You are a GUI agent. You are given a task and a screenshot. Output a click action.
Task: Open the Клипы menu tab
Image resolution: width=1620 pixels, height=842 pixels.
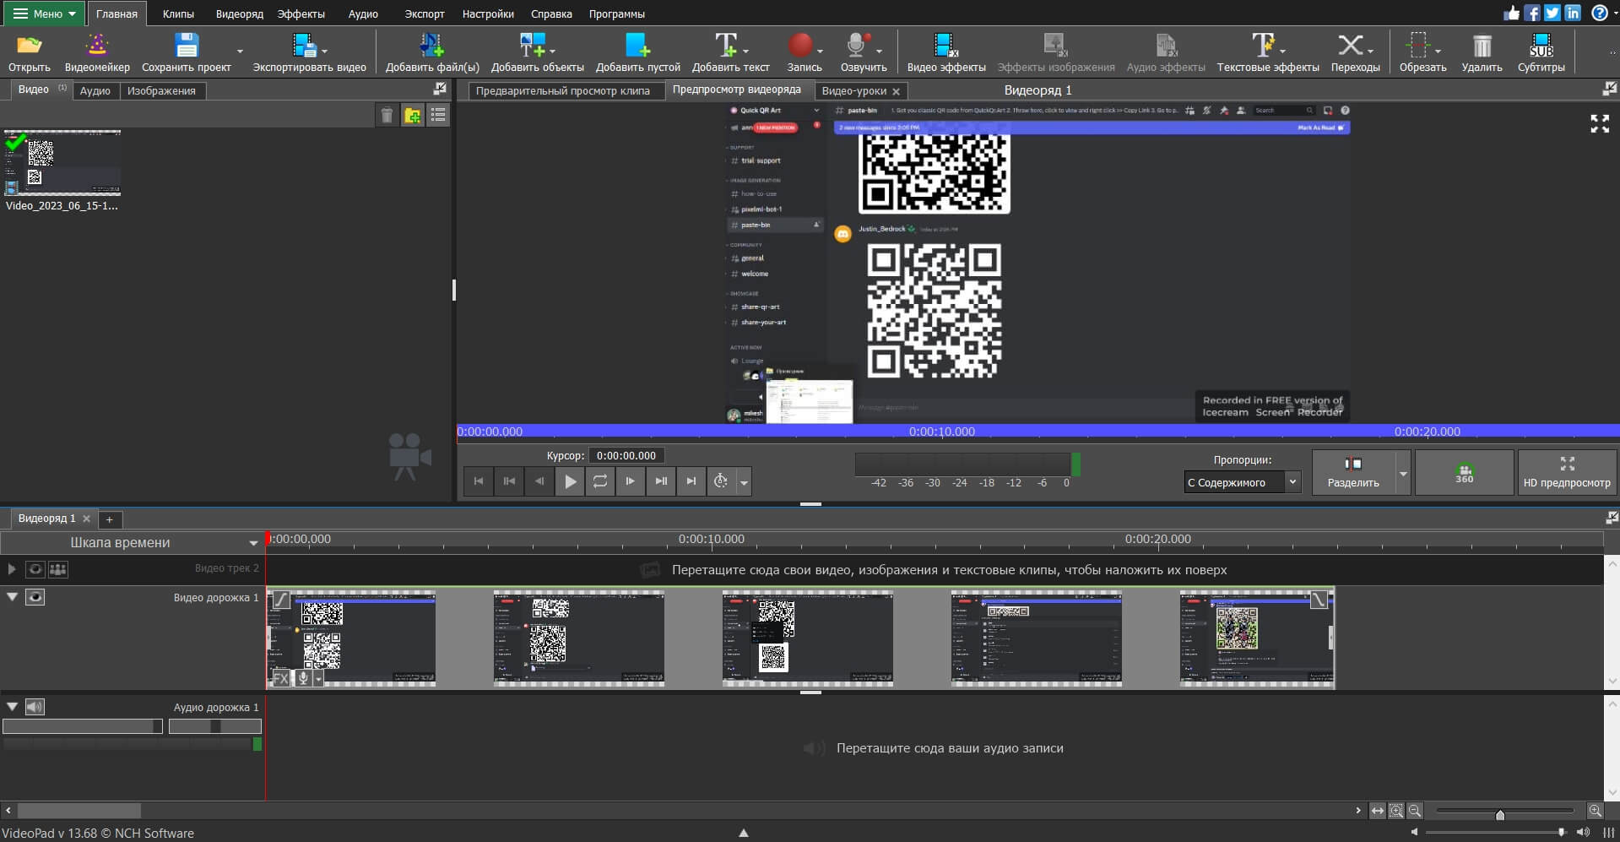(178, 14)
